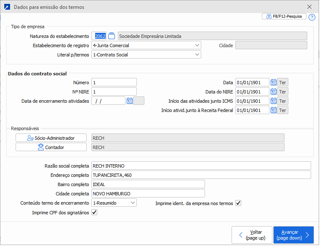Click the Sócio-Administrador button

pos(51,138)
